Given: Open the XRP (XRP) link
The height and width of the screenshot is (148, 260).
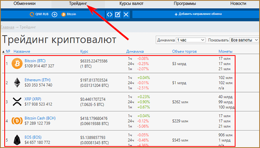Looking at the screenshot, I should pos(33,99).
